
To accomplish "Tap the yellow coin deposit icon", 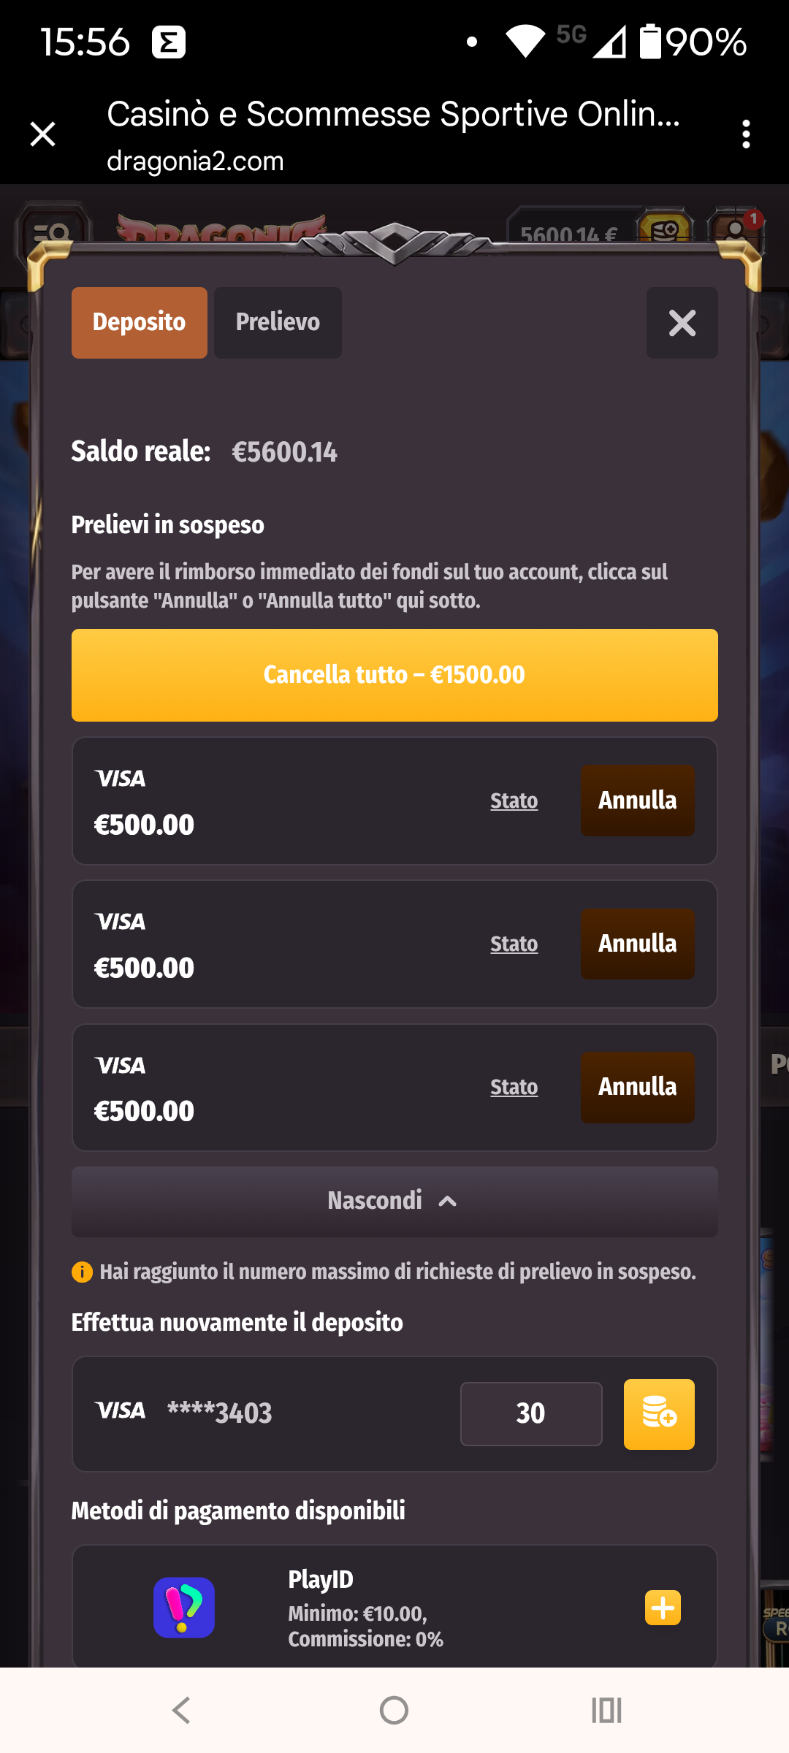I will [659, 1414].
